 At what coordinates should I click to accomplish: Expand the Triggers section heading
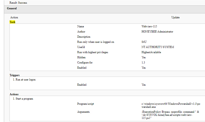click(x=15, y=75)
